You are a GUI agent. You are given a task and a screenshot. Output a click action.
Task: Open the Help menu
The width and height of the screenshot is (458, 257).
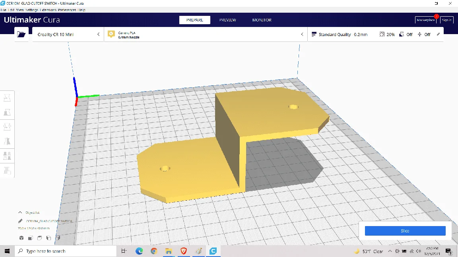[82, 10]
